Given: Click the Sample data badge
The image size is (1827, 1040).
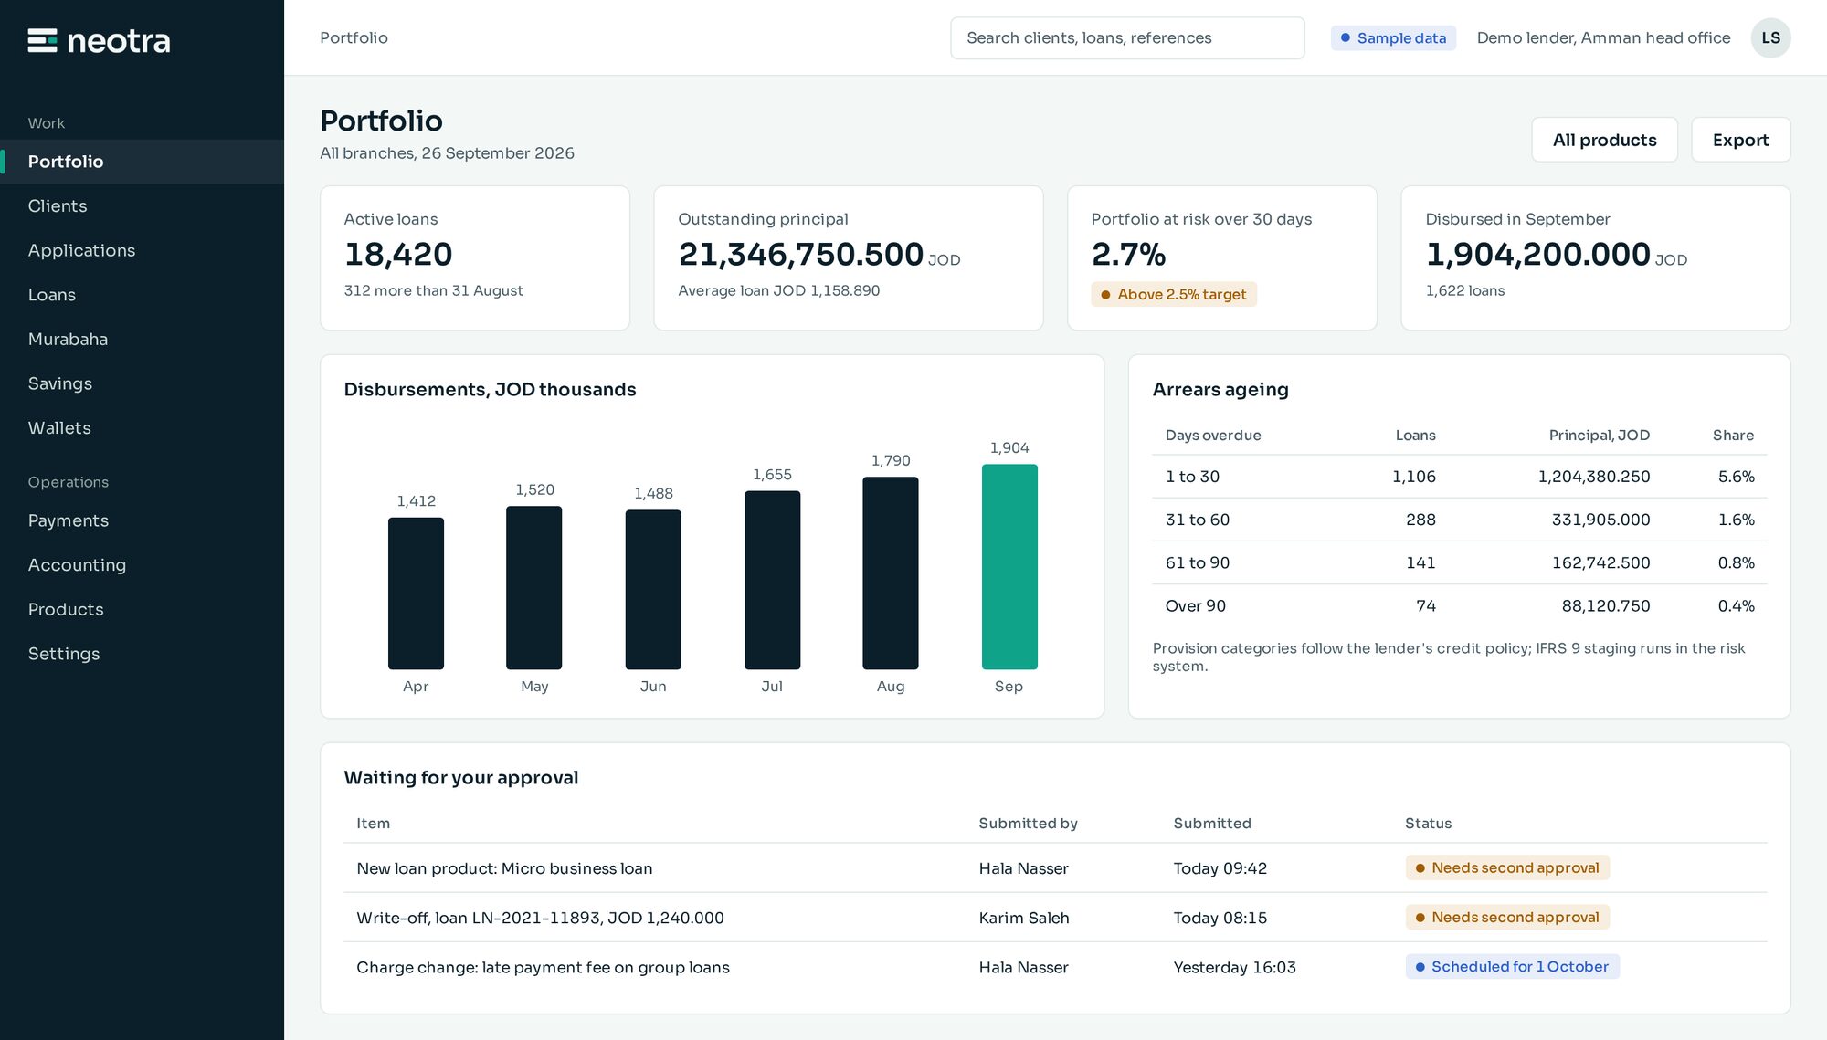Looking at the screenshot, I should coord(1392,37).
